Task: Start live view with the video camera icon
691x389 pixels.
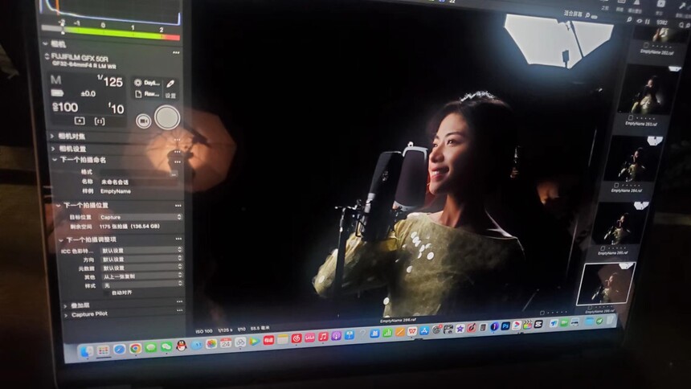Action: click(143, 121)
